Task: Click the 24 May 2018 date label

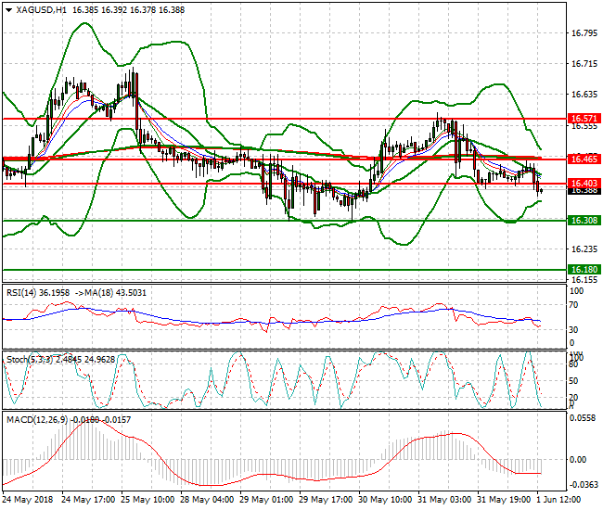Action: pos(30,499)
